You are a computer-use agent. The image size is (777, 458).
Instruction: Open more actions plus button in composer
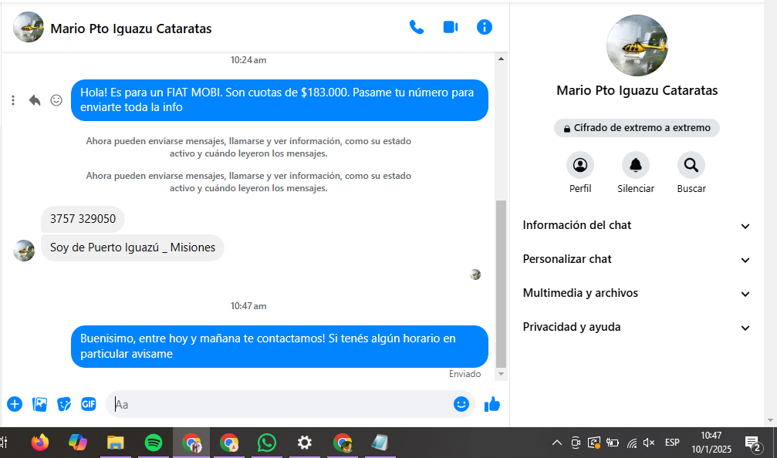[x=15, y=404]
